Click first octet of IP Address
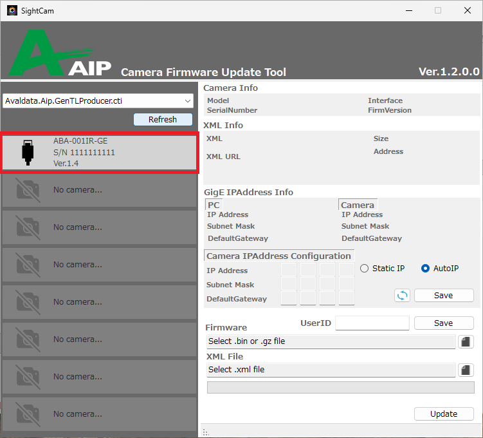Screen dimensions: 483x438 289,270
